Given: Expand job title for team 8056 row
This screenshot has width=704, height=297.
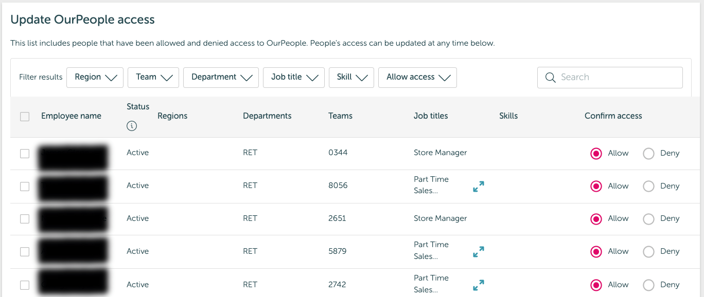Looking at the screenshot, I should pyautogui.click(x=479, y=187).
